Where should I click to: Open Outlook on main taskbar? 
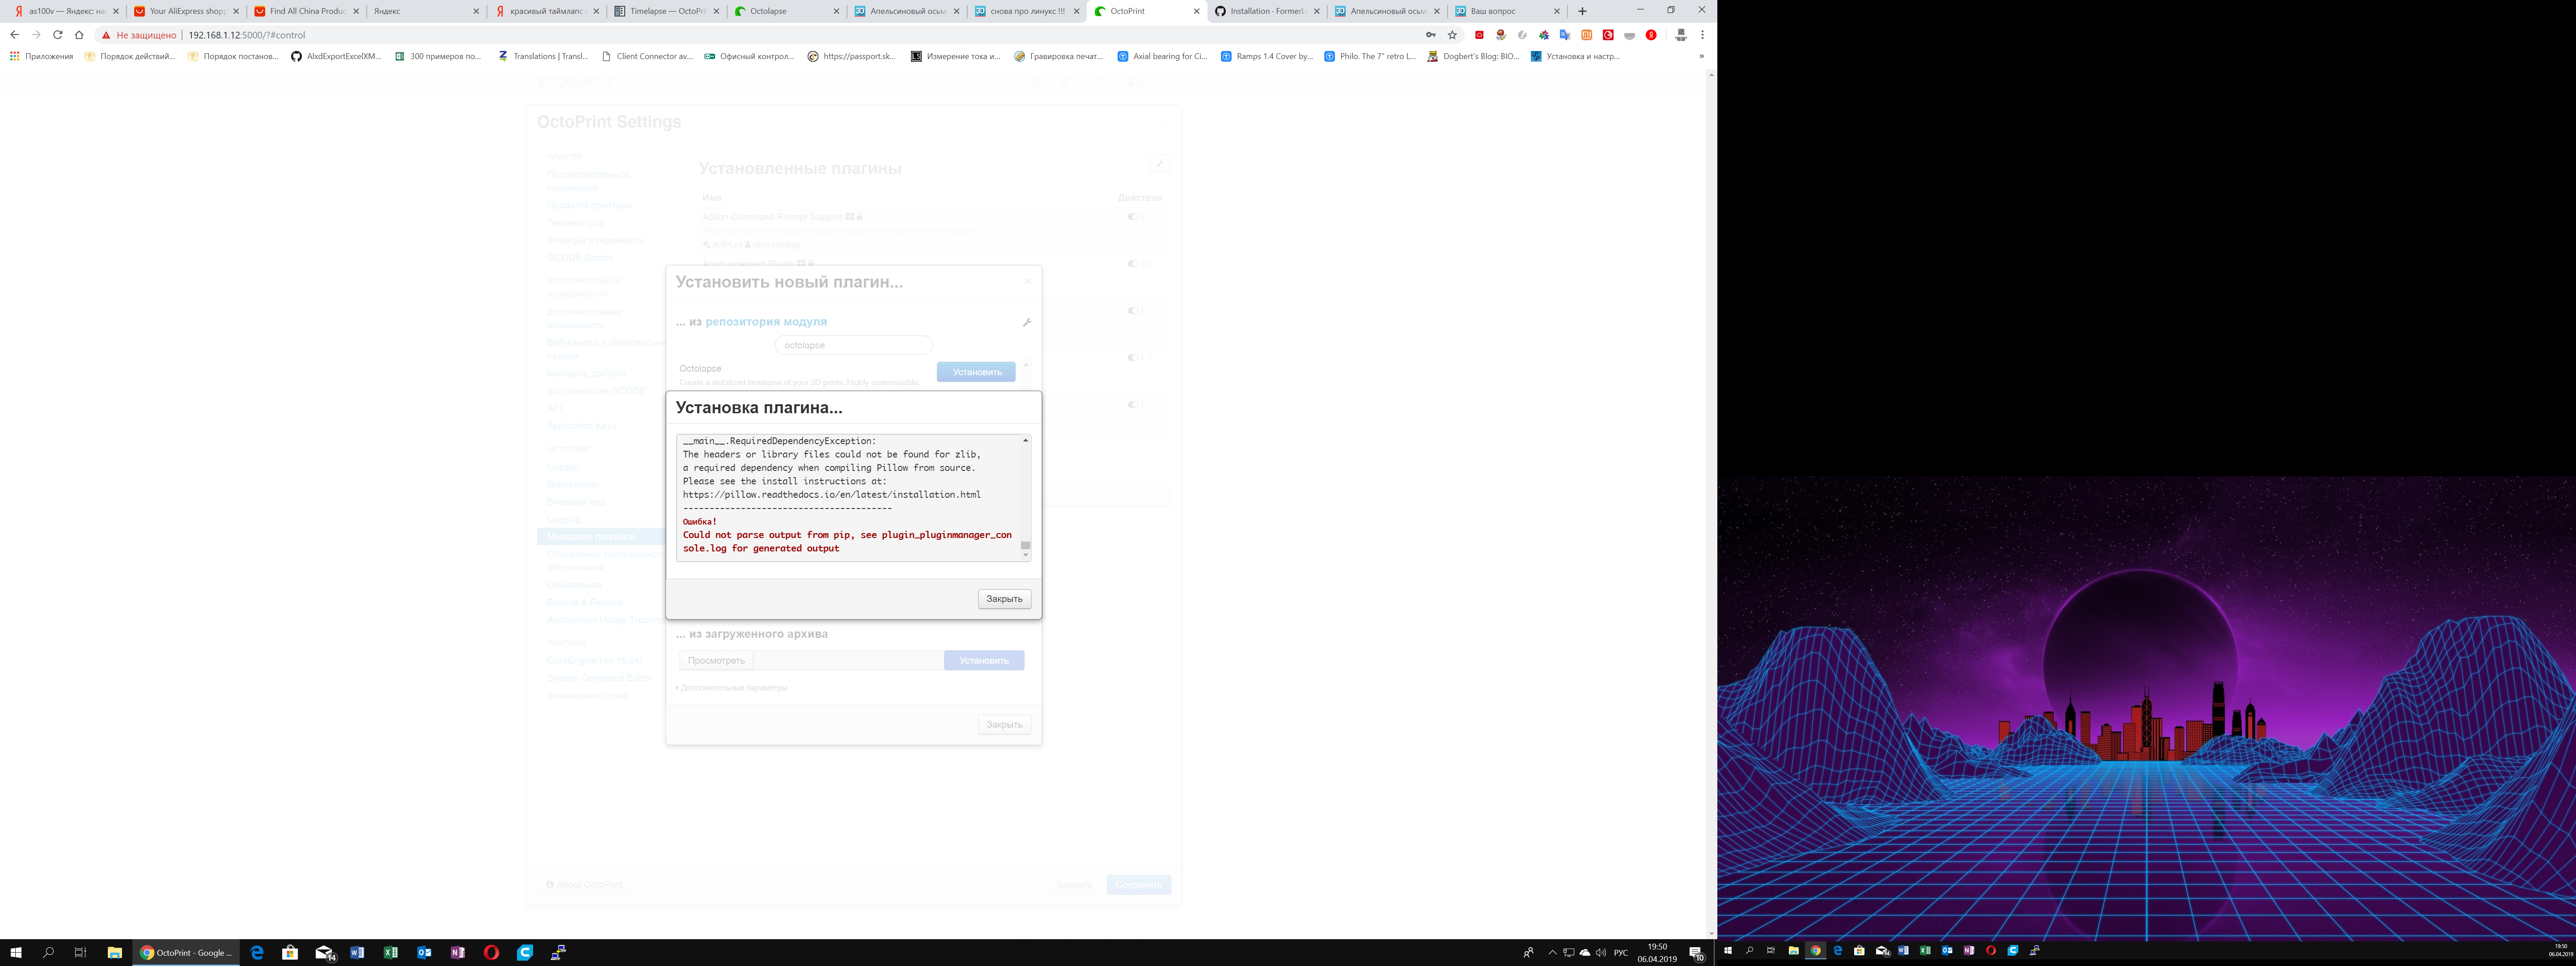(x=424, y=953)
